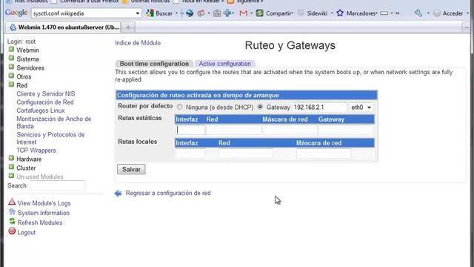Expand the Otros category icon
474x267 pixels.
pyautogui.click(x=11, y=76)
